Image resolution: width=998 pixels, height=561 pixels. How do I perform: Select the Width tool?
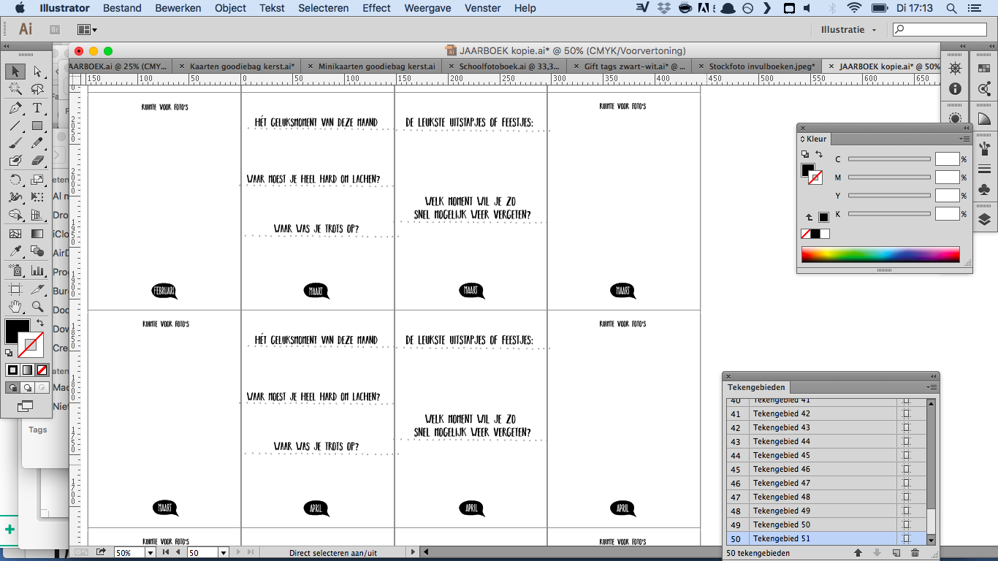pyautogui.click(x=15, y=197)
